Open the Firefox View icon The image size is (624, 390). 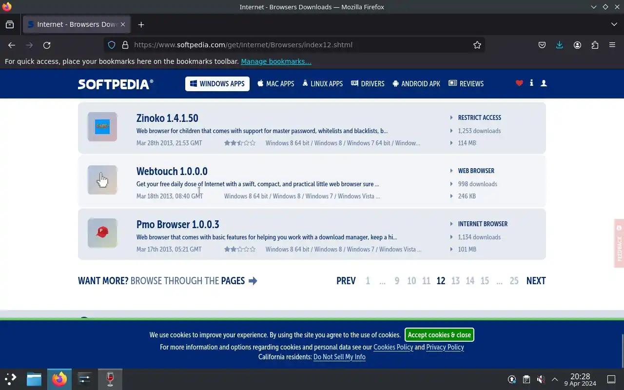pos(10,24)
